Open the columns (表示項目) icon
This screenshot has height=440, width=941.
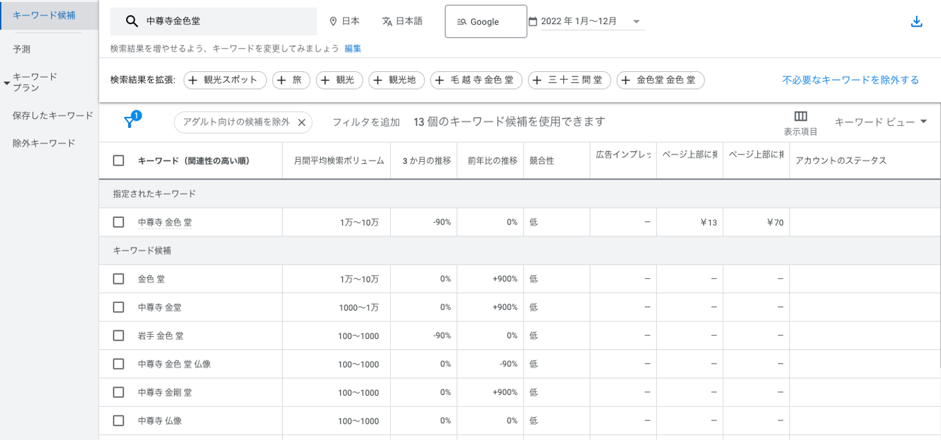[x=801, y=117]
